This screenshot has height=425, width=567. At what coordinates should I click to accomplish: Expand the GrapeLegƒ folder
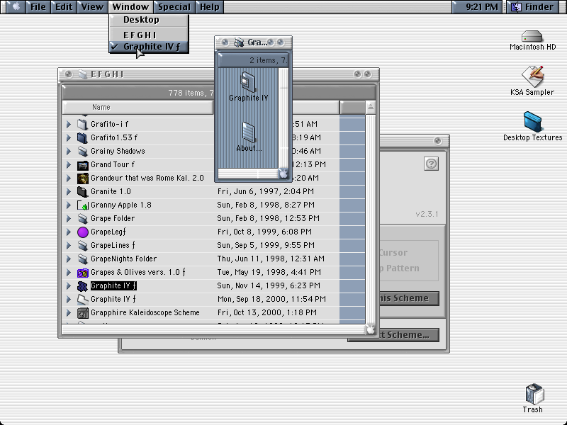coord(68,232)
